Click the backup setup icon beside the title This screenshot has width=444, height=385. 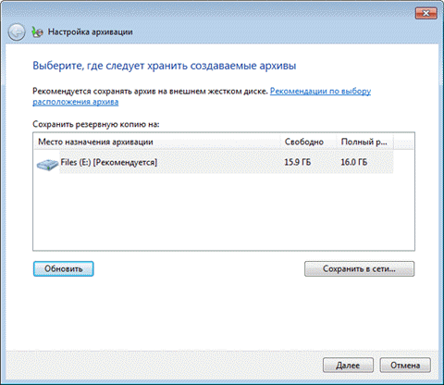tap(37, 32)
